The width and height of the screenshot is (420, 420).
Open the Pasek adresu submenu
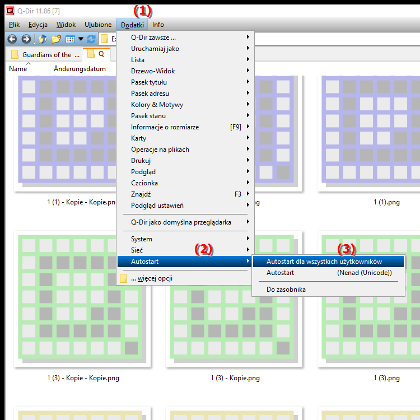point(185,94)
